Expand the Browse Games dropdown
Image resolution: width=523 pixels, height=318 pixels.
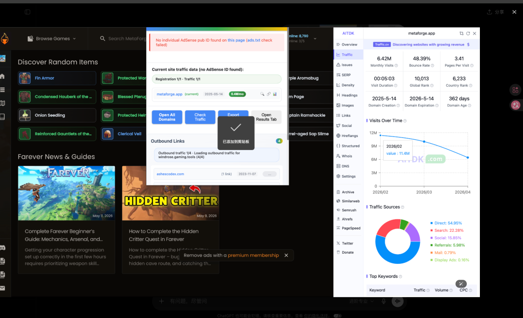(x=52, y=39)
